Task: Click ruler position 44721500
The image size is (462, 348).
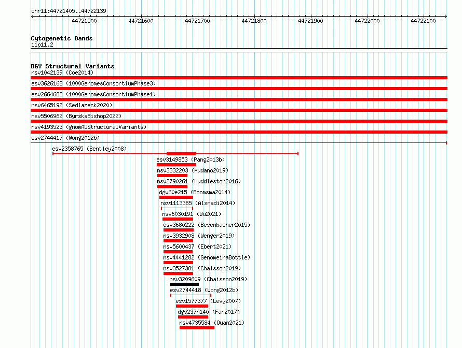Action: 84,21
